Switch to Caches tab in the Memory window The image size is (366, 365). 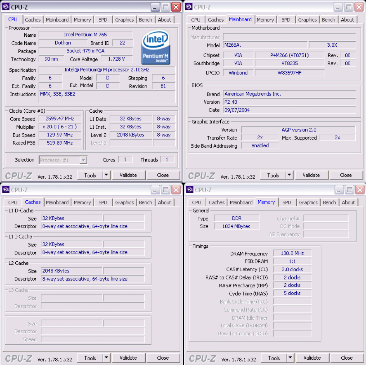coord(217,202)
